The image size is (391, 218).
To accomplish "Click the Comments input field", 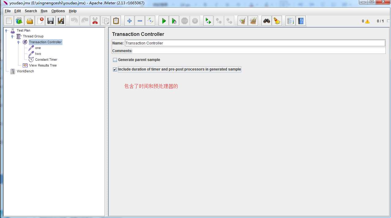I will click(259, 51).
